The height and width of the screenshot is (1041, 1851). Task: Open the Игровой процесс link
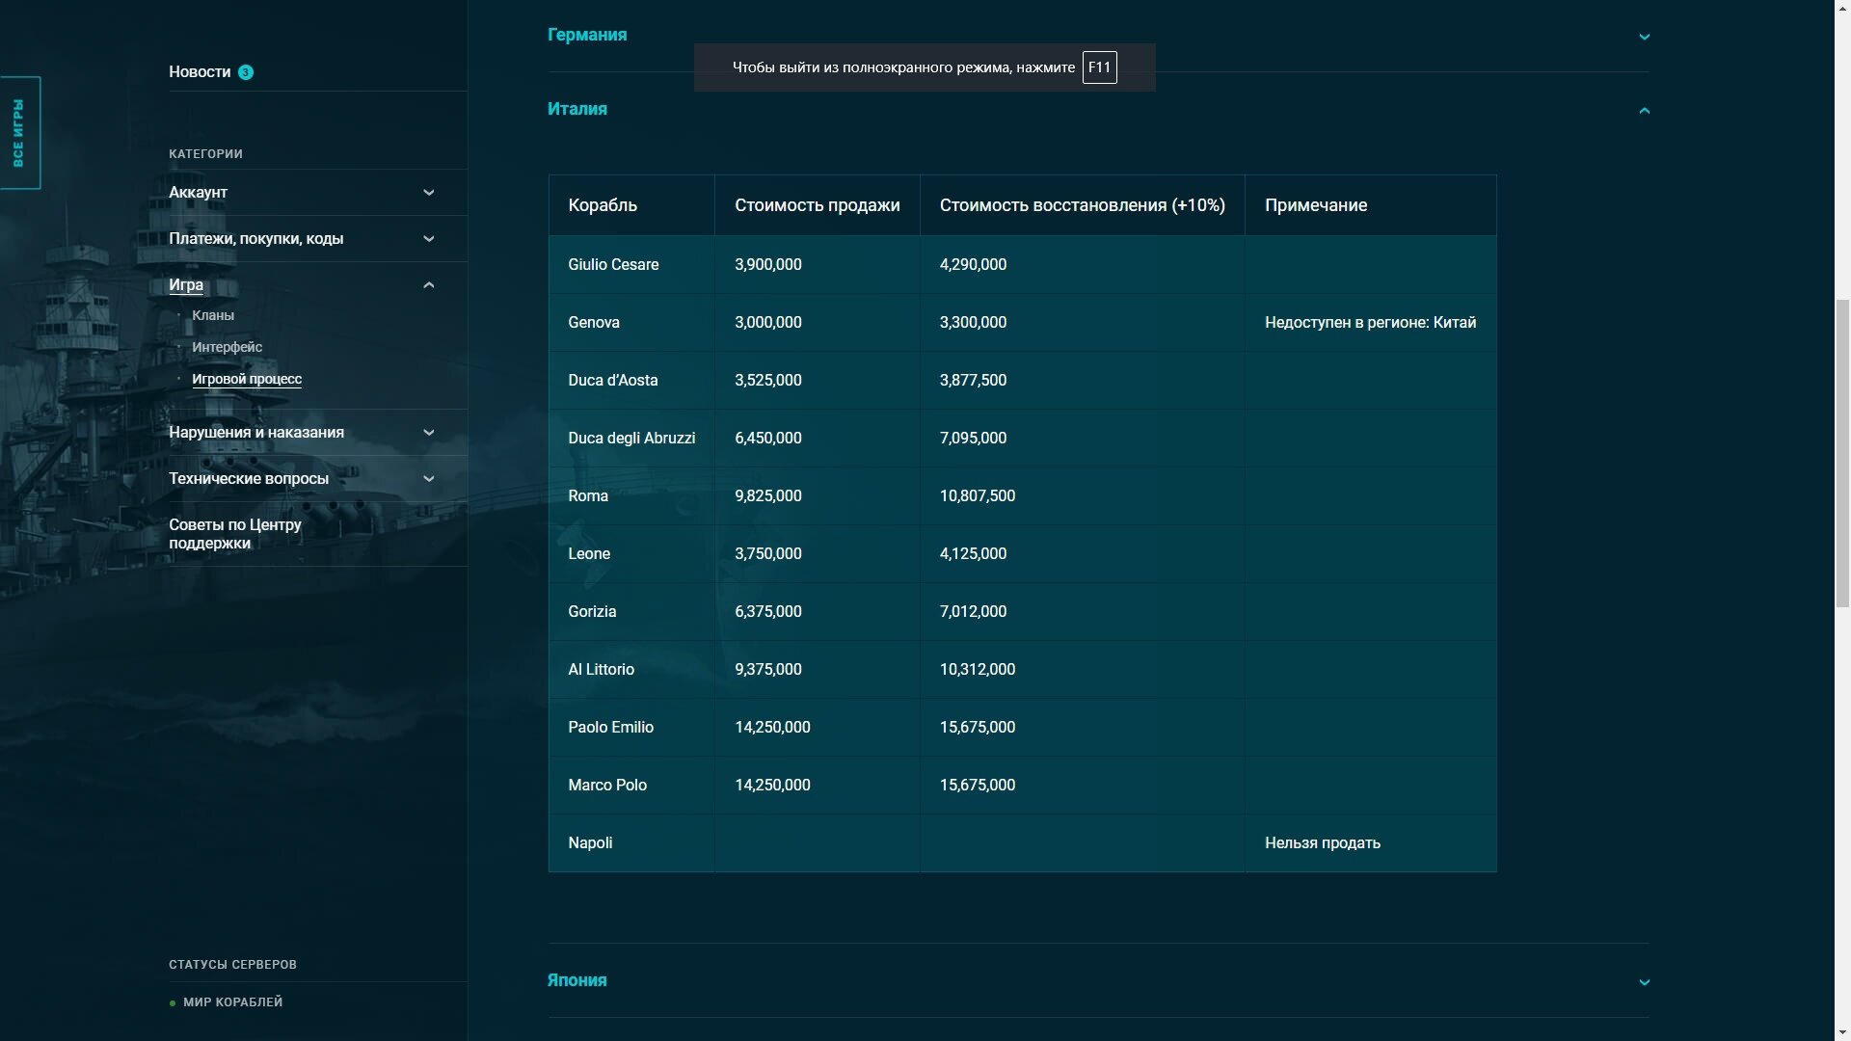(247, 379)
